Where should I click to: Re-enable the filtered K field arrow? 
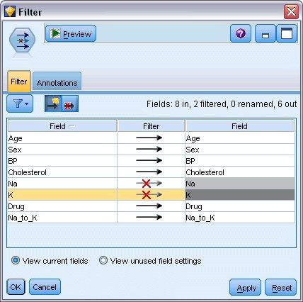[x=149, y=194]
